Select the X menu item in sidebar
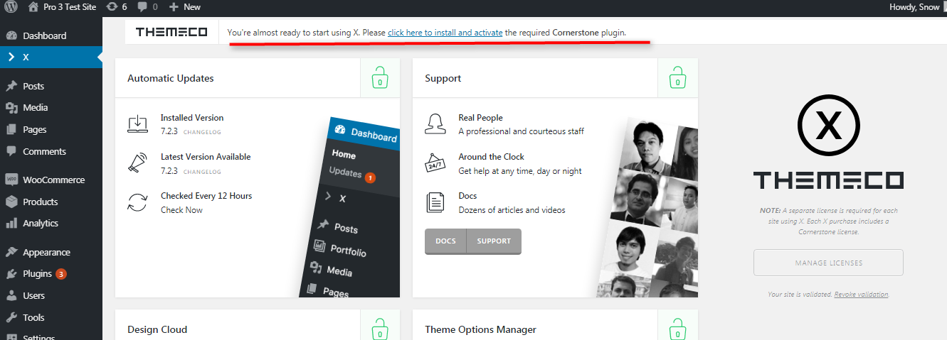Screen dimensions: 947x340 (x=51, y=57)
